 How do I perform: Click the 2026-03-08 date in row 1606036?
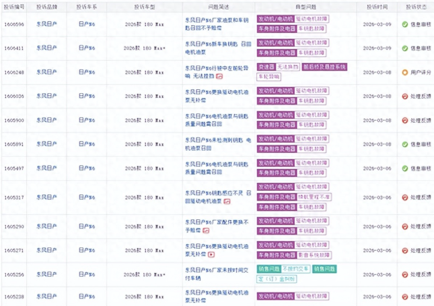tap(377, 96)
